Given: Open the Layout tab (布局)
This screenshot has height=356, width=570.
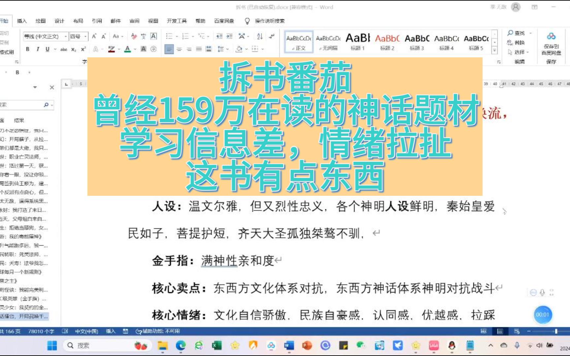Looking at the screenshot, I should point(78,21).
